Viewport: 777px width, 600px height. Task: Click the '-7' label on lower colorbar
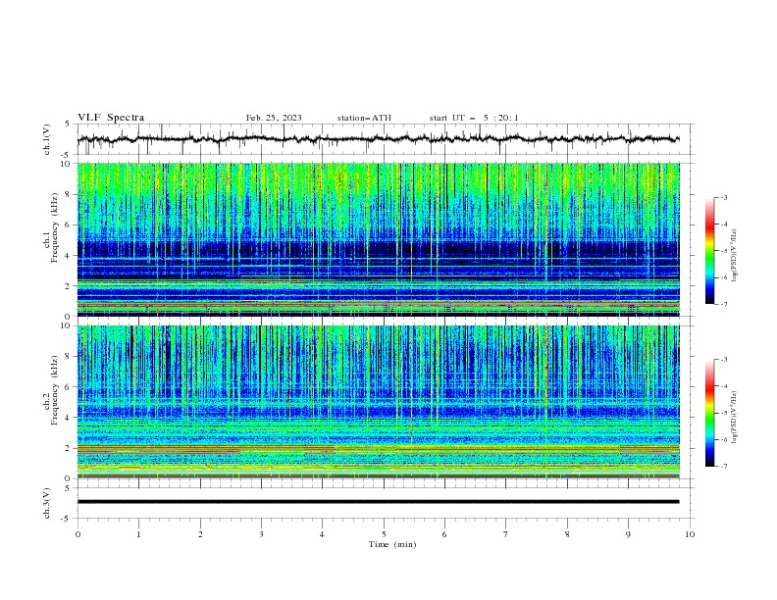click(x=723, y=467)
